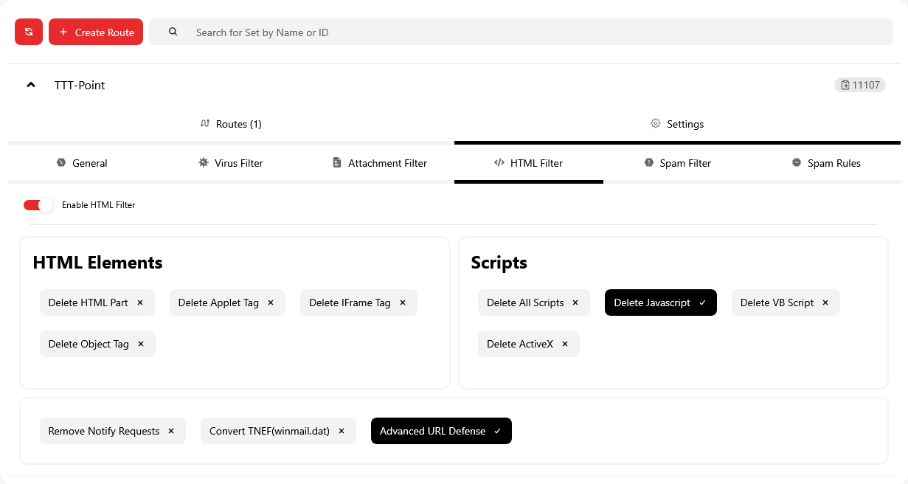
Task: Open the Attachment Filter tab
Action: pos(379,163)
